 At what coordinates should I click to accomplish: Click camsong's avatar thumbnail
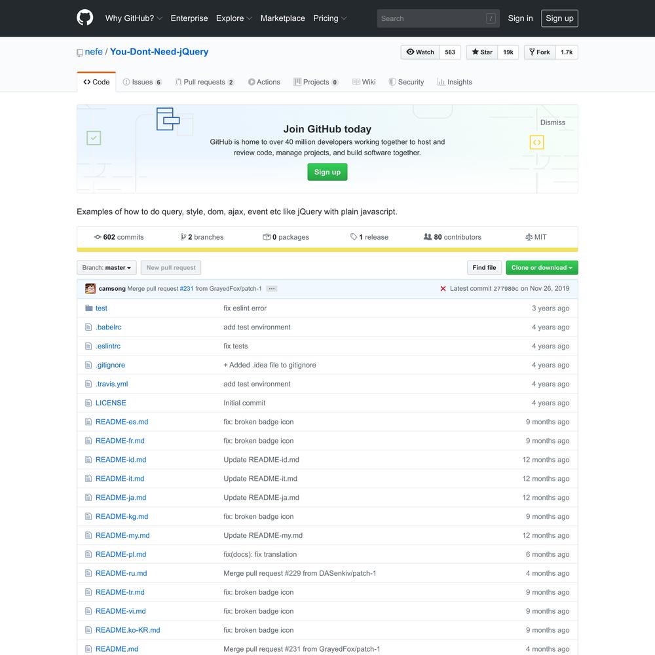click(90, 289)
